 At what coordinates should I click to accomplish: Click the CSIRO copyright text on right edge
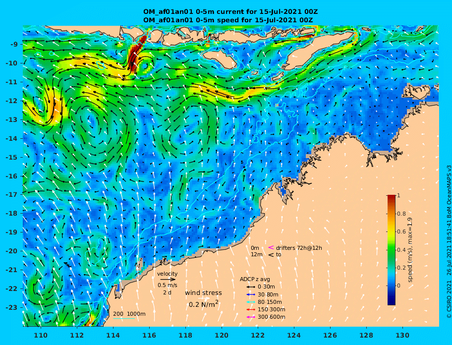click(x=449, y=241)
